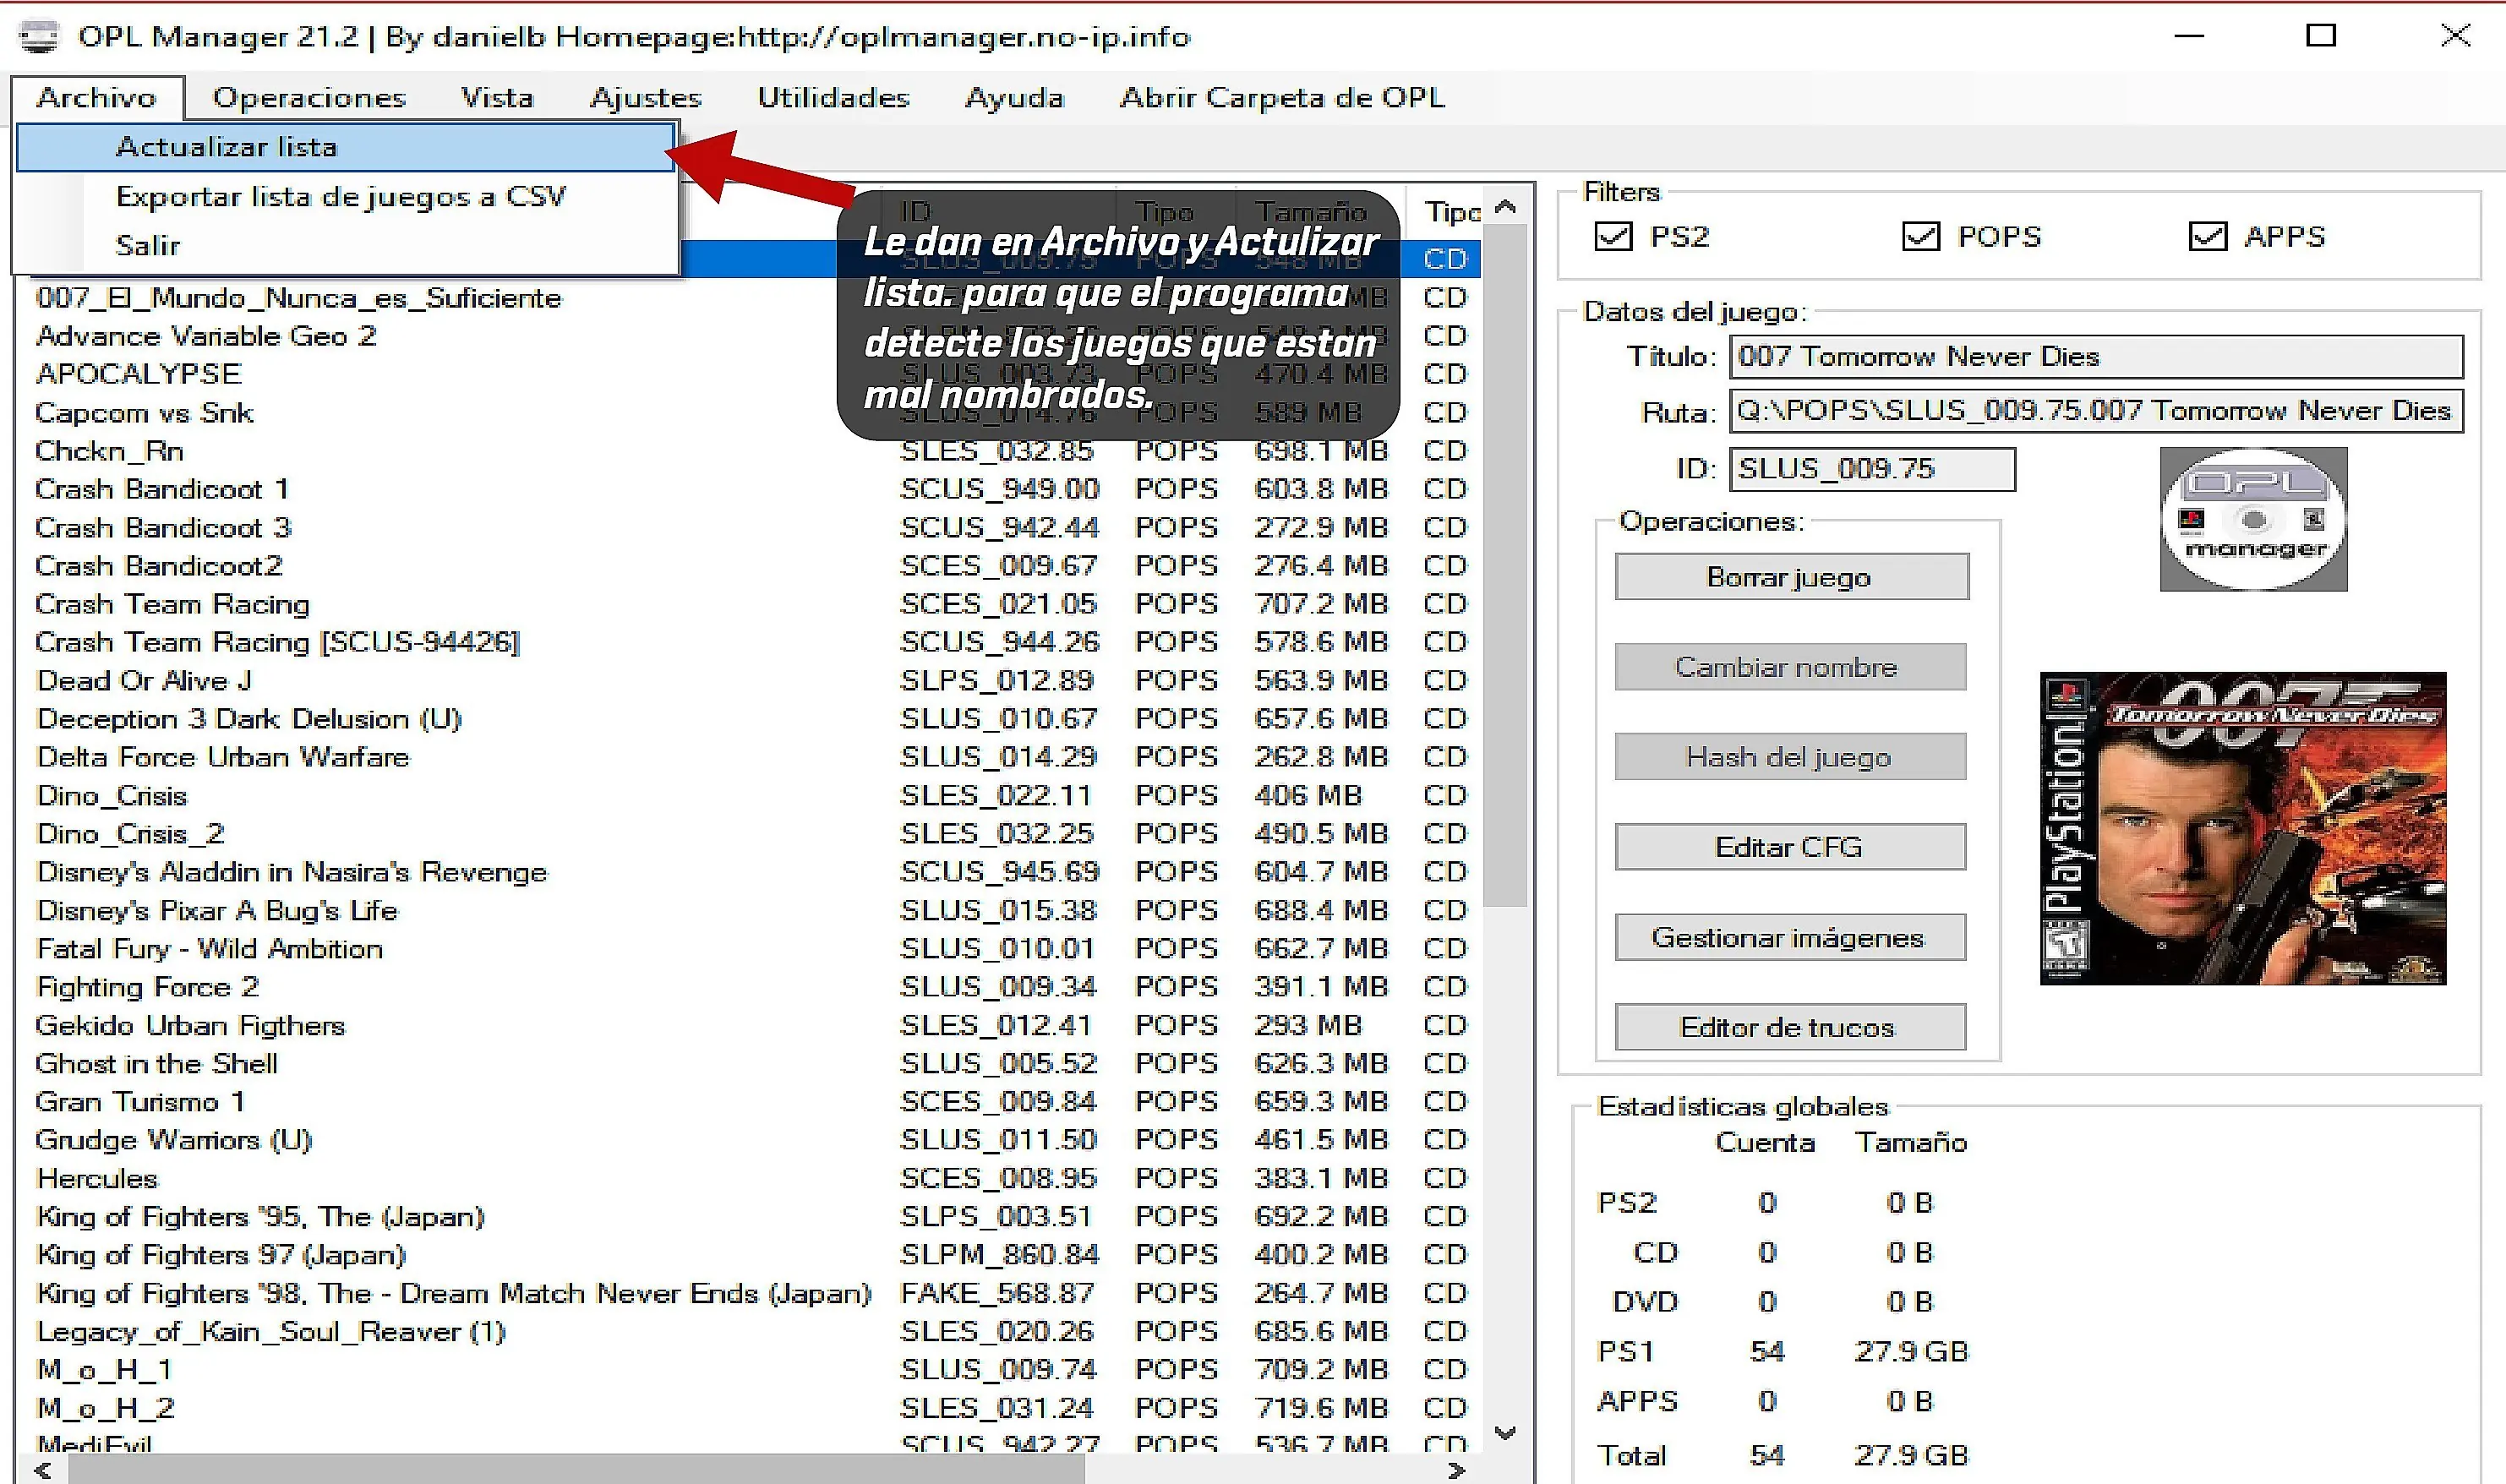This screenshot has width=2506, height=1484.
Task: Click the vertical scrollbar thumb of game list
Action: pos(1505,566)
